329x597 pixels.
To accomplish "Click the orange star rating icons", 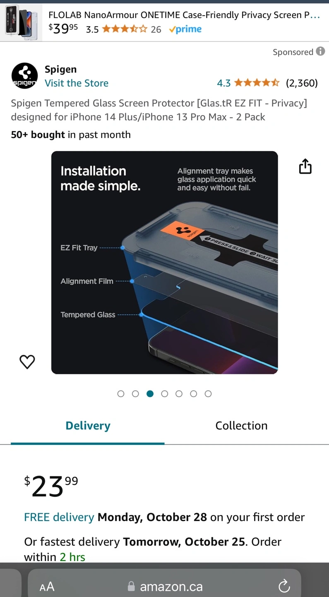I will tap(257, 83).
